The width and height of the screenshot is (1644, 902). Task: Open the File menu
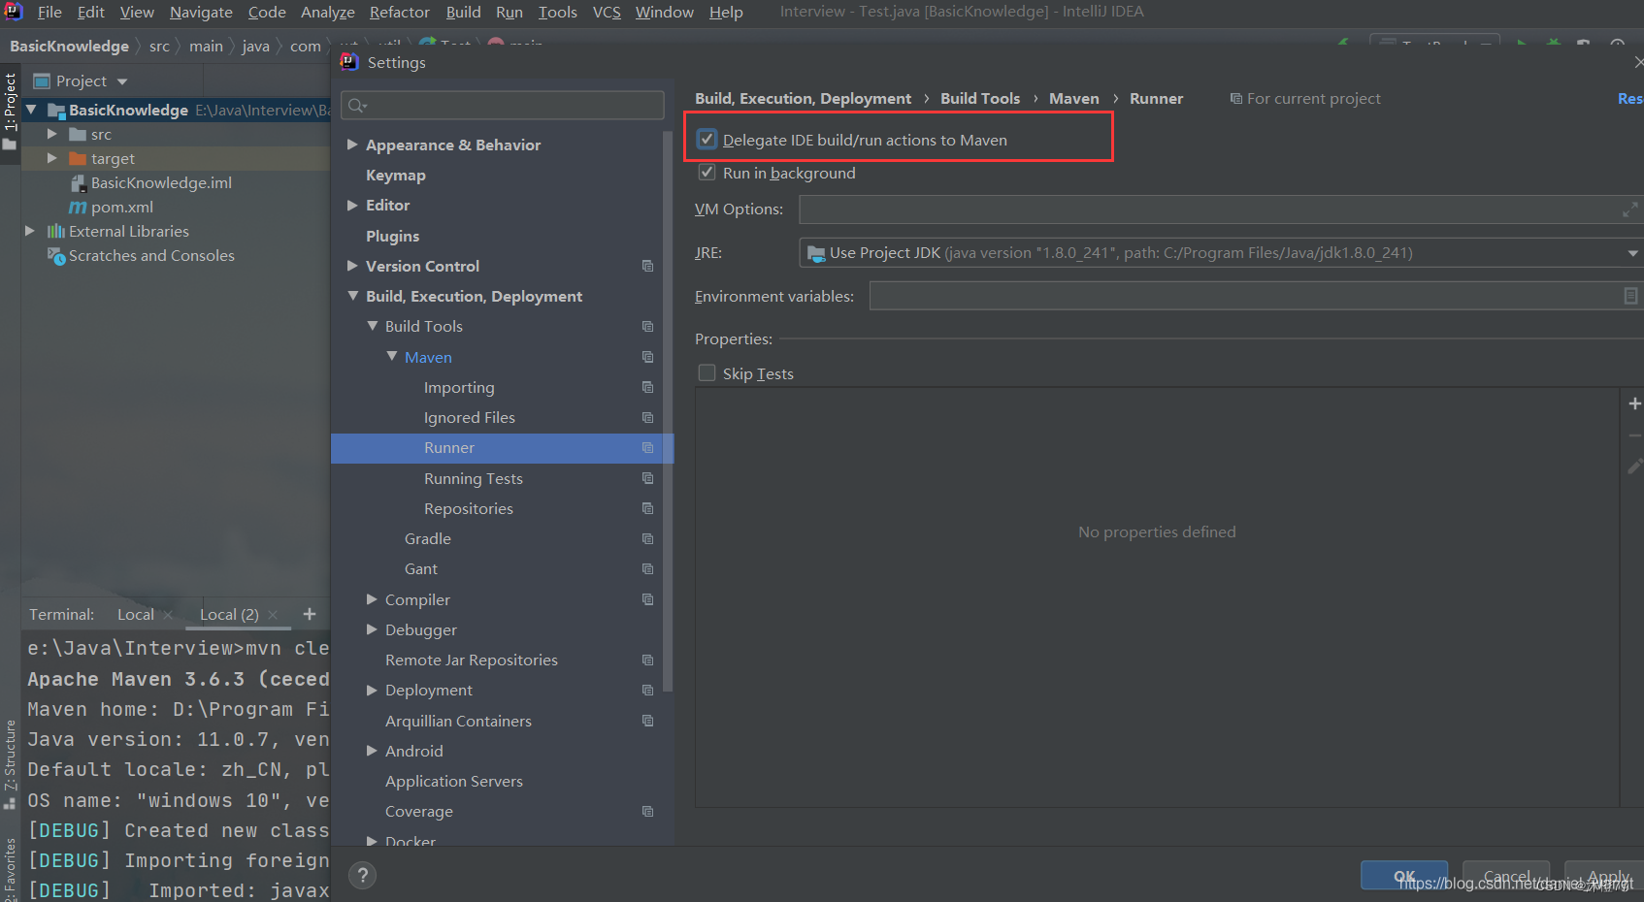(49, 12)
